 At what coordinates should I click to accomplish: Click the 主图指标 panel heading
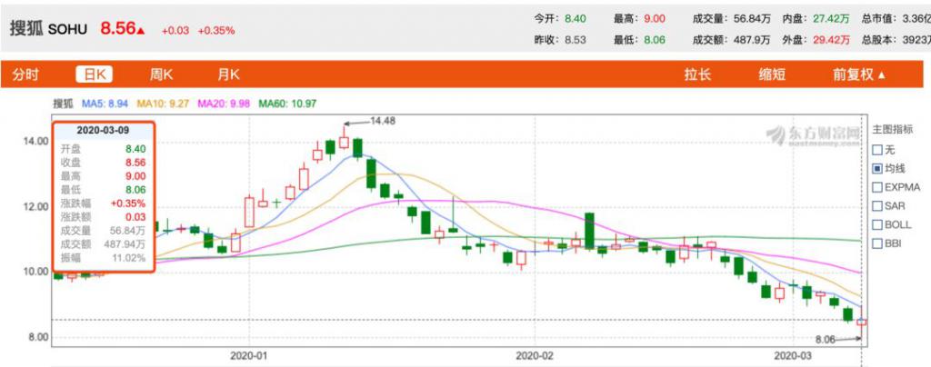pyautogui.click(x=892, y=131)
